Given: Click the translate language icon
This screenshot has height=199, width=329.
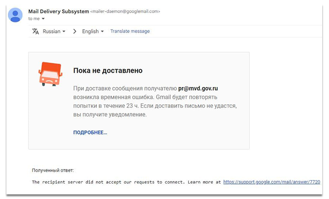Looking at the screenshot, I should (x=35, y=31).
